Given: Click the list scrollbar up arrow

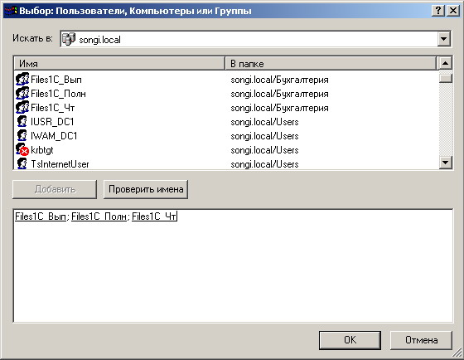Looking at the screenshot, I should tap(446, 63).
